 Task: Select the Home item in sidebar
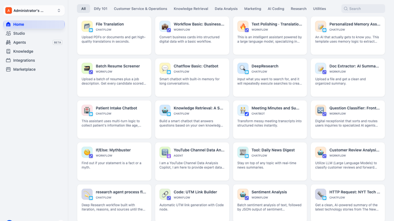coord(34,24)
